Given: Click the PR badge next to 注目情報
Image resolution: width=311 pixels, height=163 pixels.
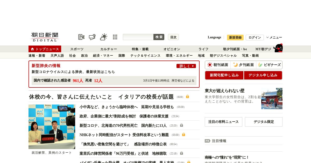Looking at the screenshot, I should coord(208,141).
